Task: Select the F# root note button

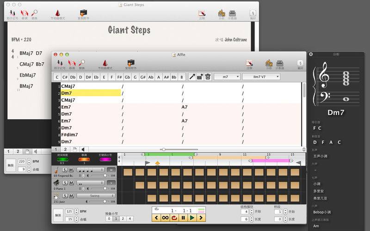Action: [119, 77]
